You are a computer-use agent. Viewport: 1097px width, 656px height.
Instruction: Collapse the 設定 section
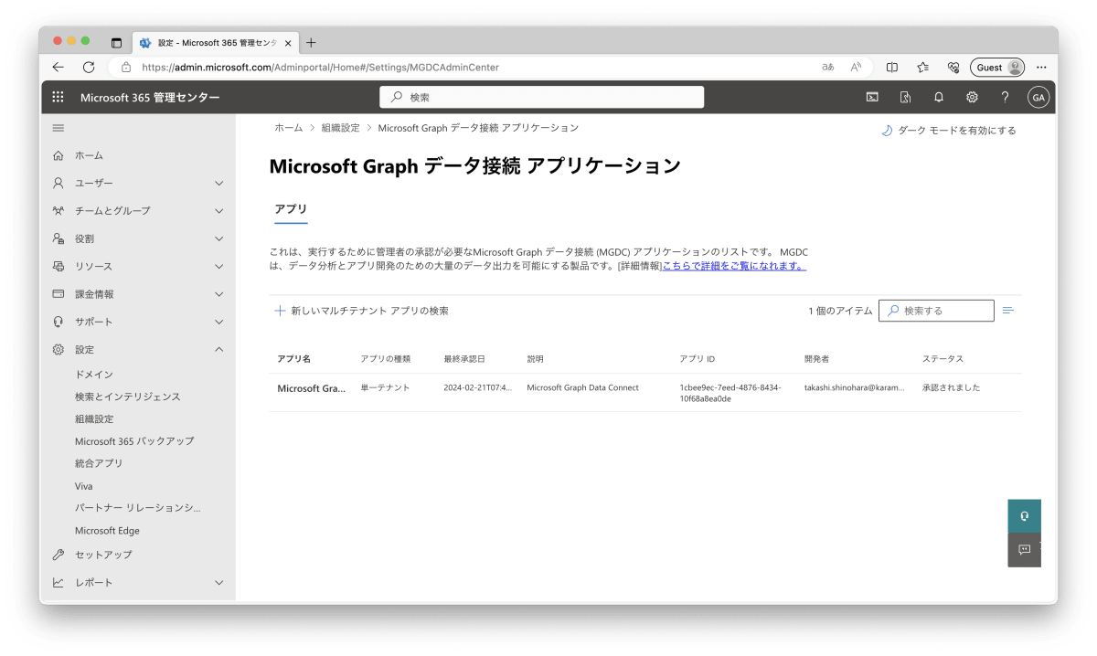click(218, 350)
